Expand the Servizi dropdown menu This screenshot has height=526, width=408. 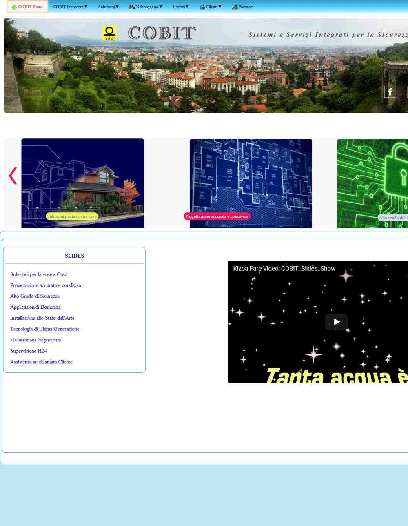[x=181, y=7]
